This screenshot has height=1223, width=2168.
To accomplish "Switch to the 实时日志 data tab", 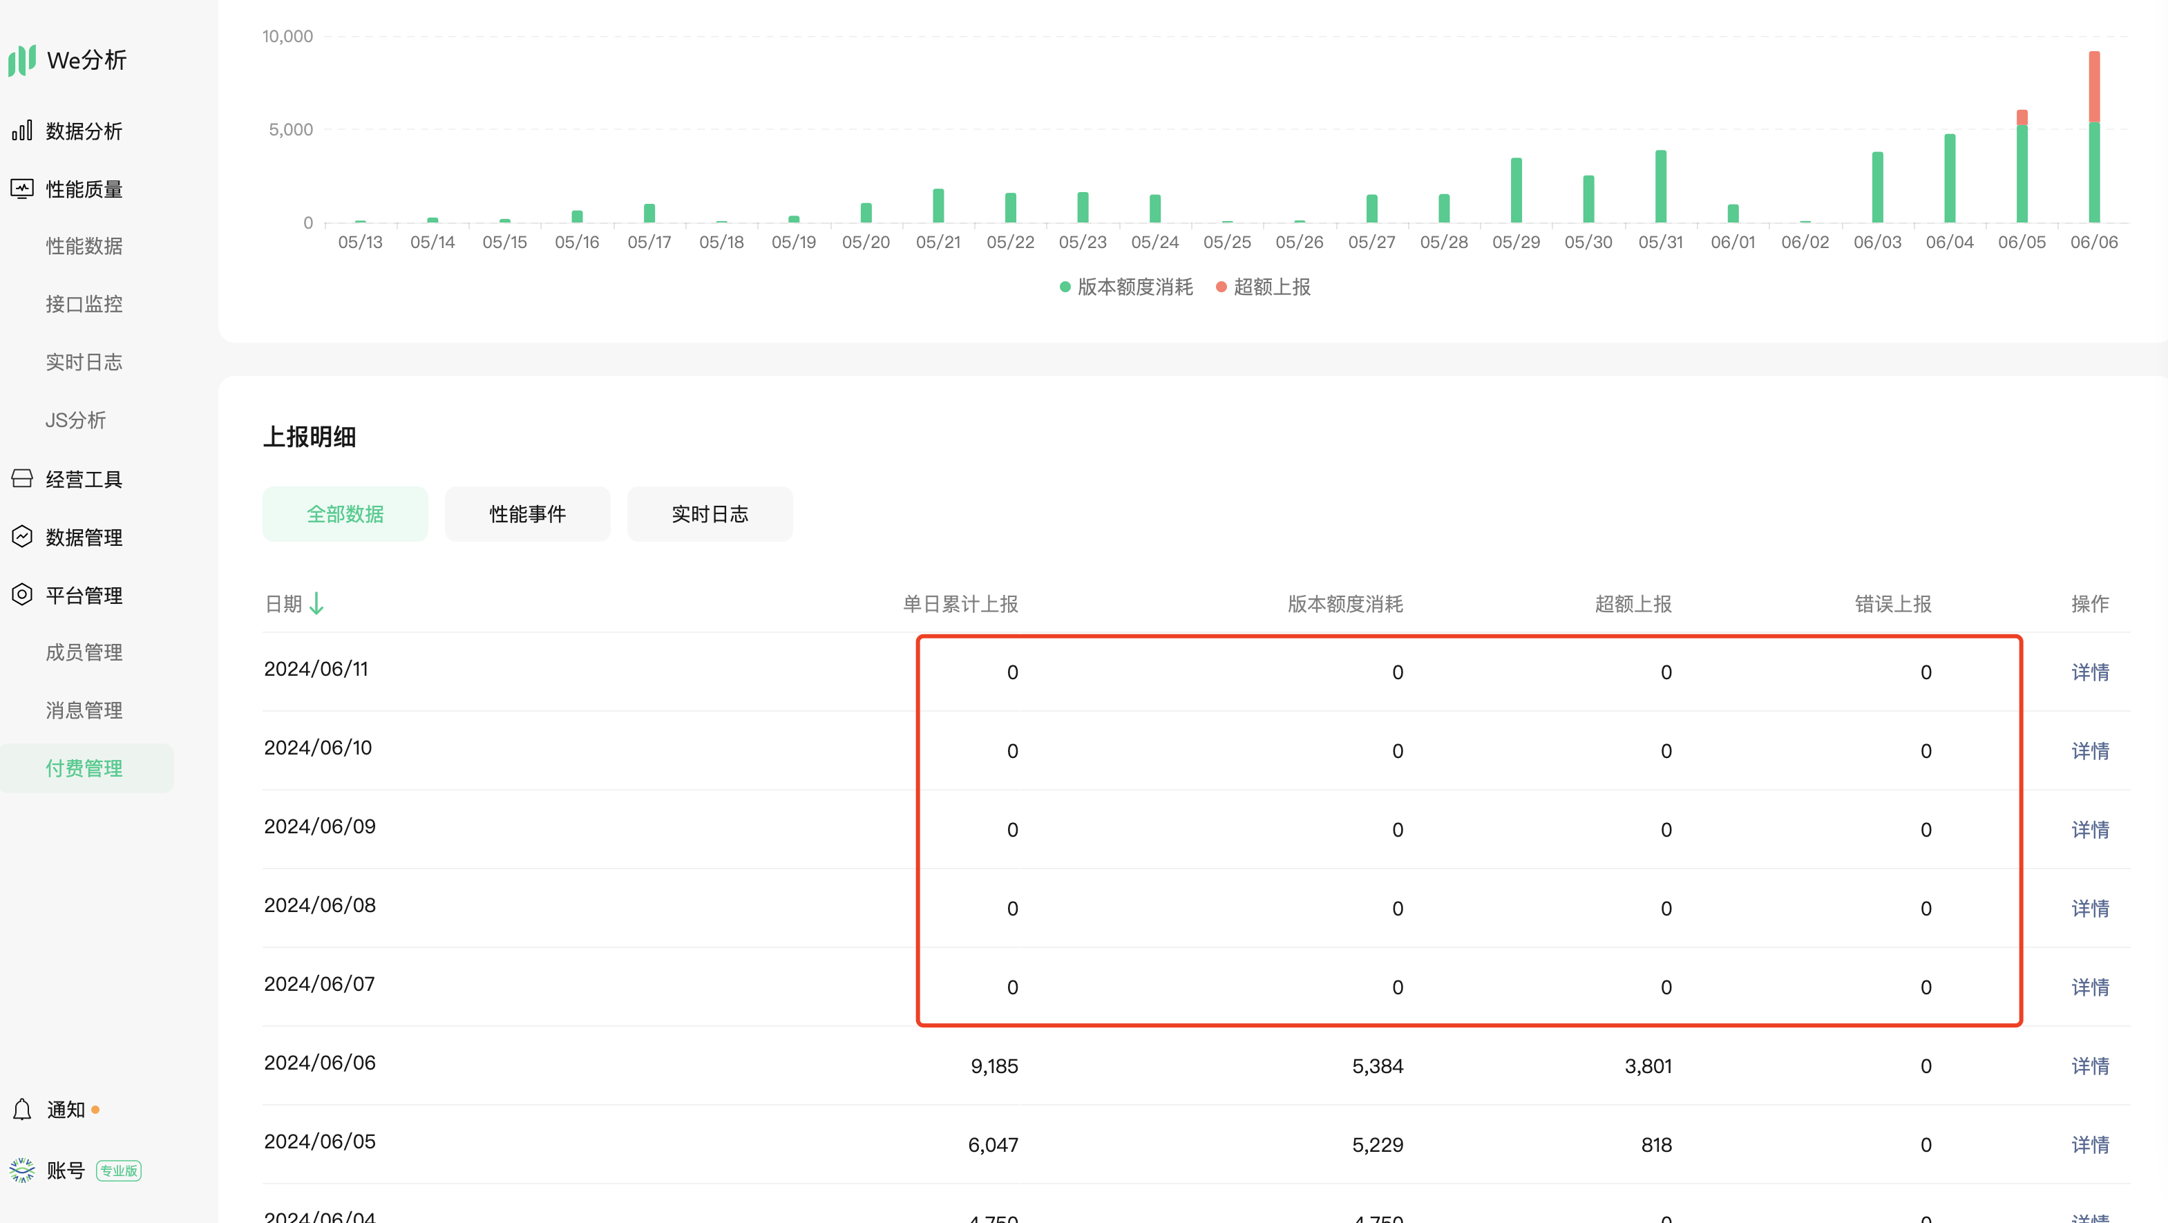I will tap(709, 513).
